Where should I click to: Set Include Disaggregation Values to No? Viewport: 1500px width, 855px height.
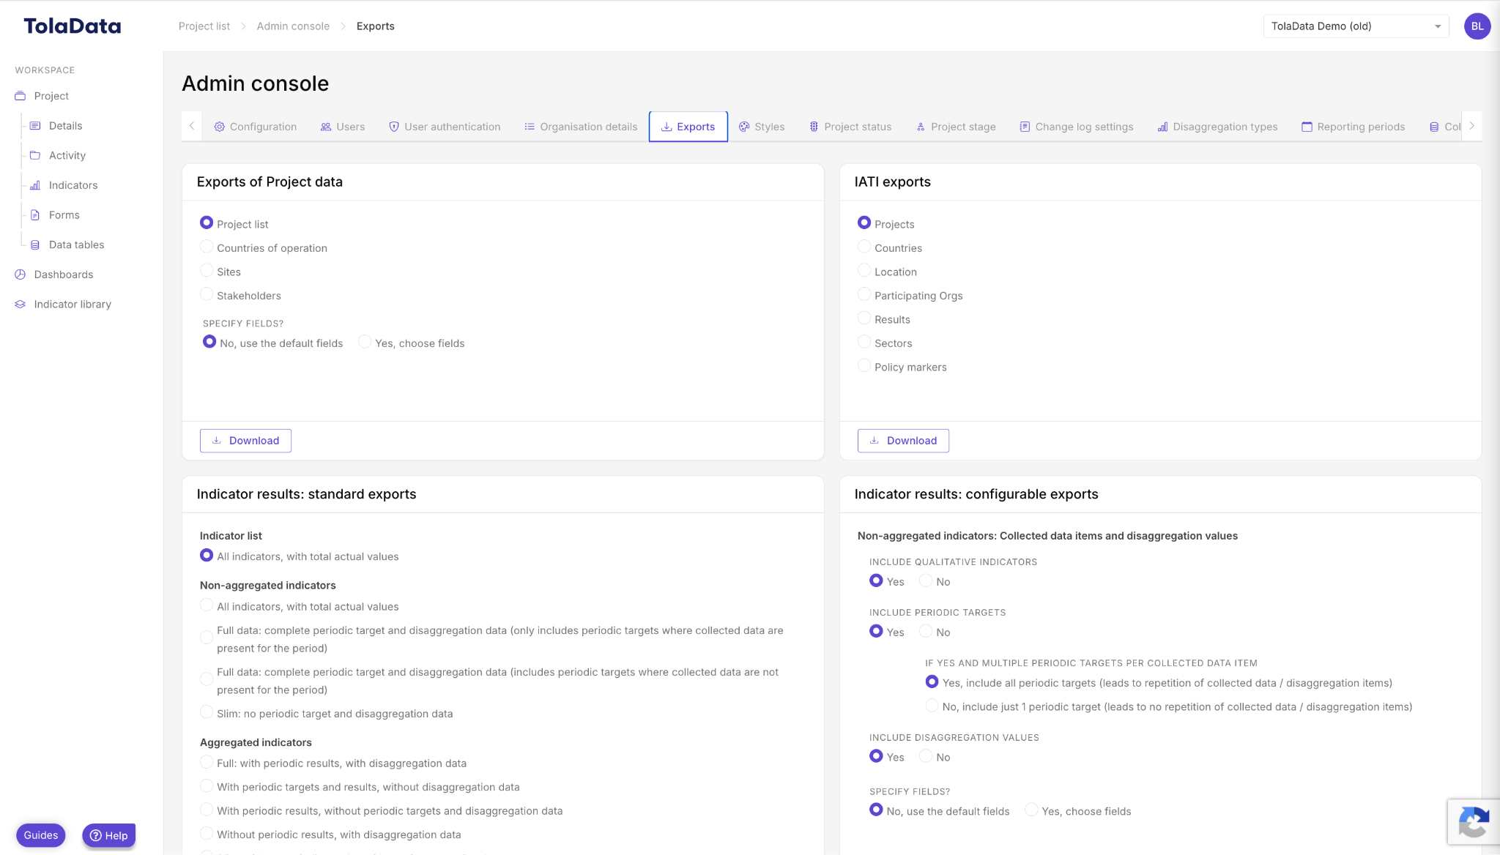(x=926, y=757)
